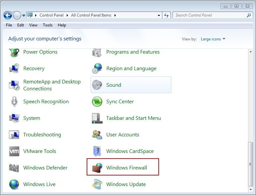This screenshot has height=195, width=256.
Task: Open the Power Options link
Action: point(40,52)
